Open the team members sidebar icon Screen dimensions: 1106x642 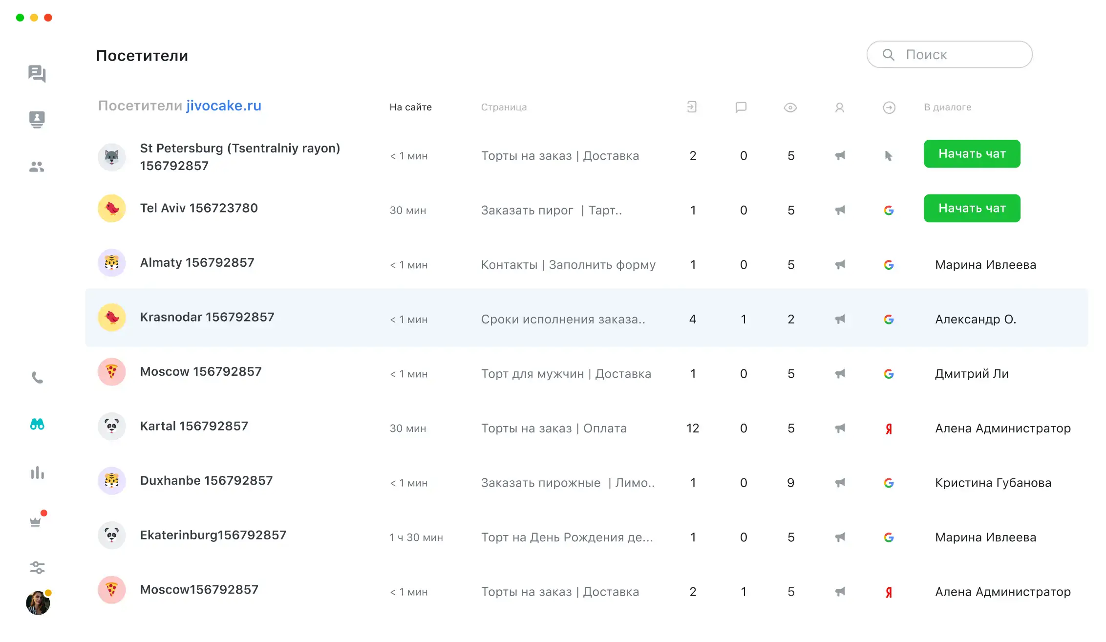click(x=37, y=167)
